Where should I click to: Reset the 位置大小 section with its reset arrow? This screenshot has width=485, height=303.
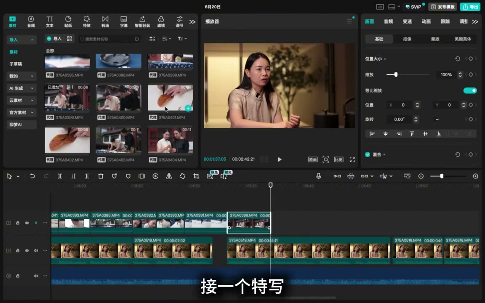pos(458,59)
